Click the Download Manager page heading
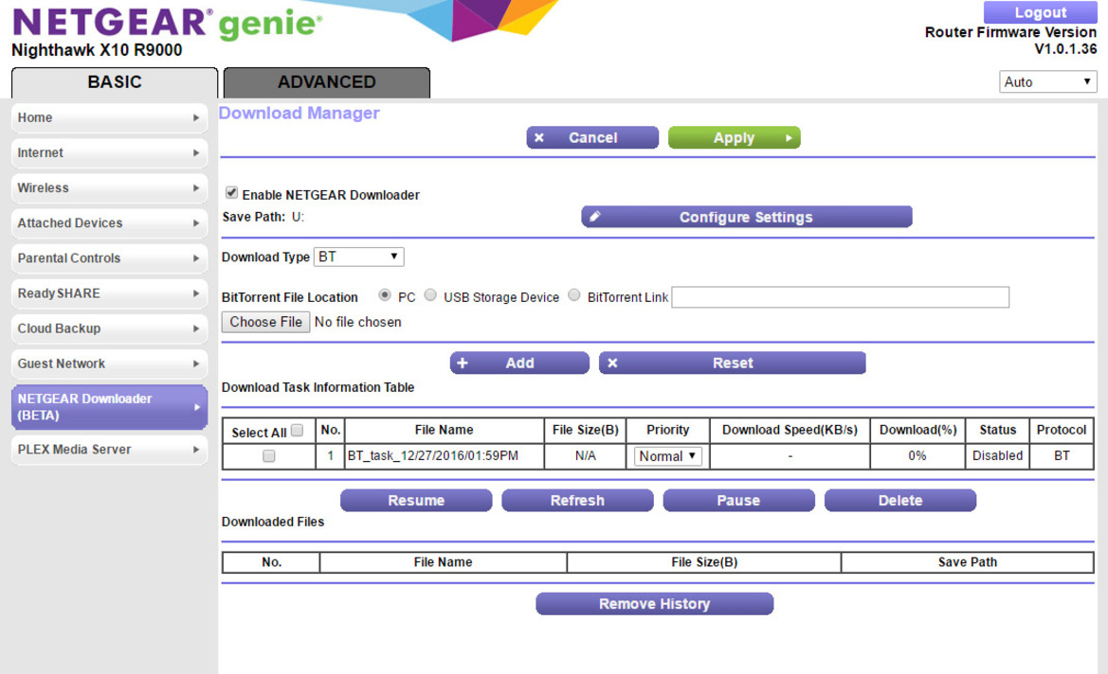The height and width of the screenshot is (674, 1108). pyautogui.click(x=299, y=113)
